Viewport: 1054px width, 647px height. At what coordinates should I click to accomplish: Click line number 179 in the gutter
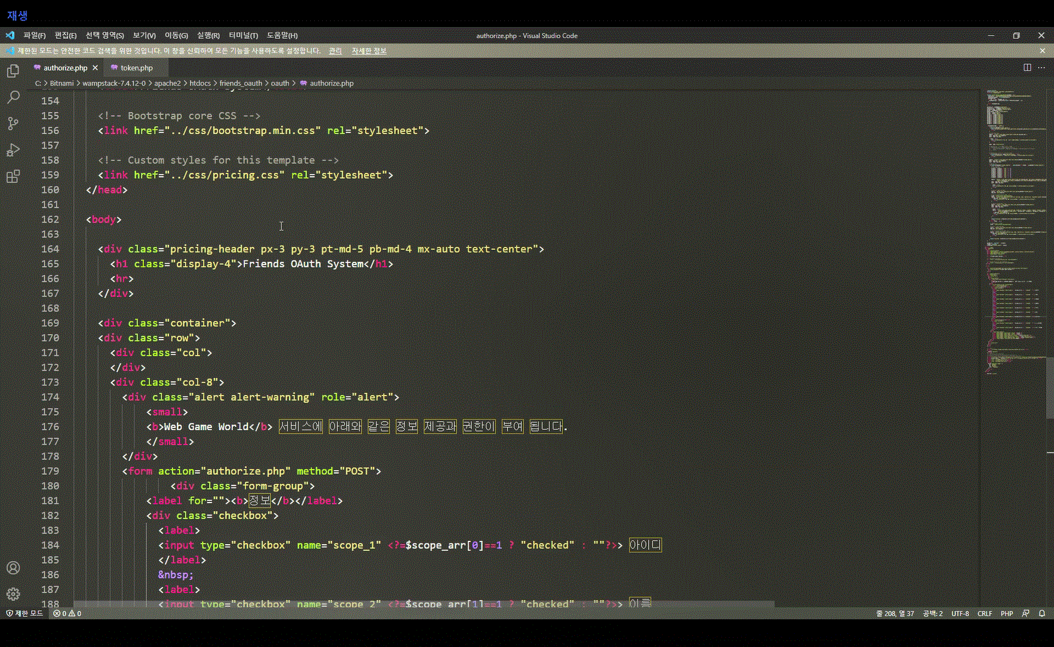(x=50, y=472)
